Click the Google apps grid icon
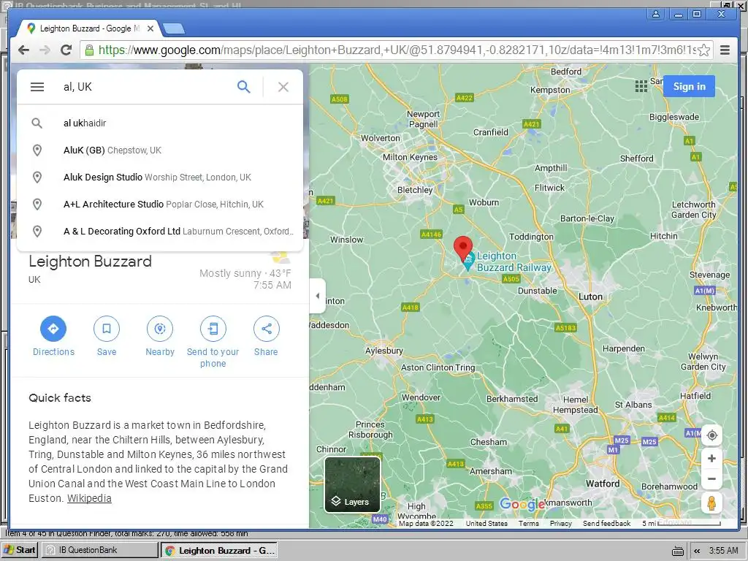Screen dimensions: 748x561 coord(641,86)
